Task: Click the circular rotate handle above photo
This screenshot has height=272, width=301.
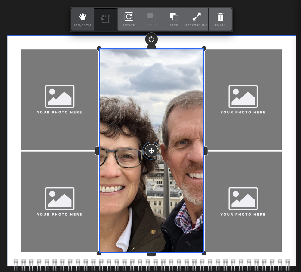Action: pyautogui.click(x=151, y=39)
